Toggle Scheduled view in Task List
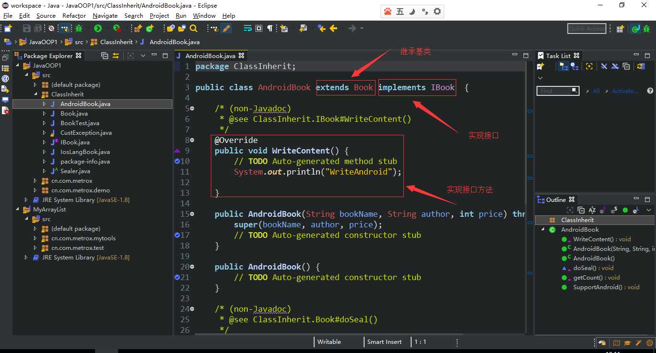Viewport: 656px width, 353px height. [x=574, y=66]
